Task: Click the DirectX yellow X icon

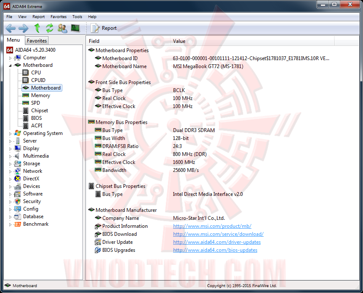Action: click(18, 179)
